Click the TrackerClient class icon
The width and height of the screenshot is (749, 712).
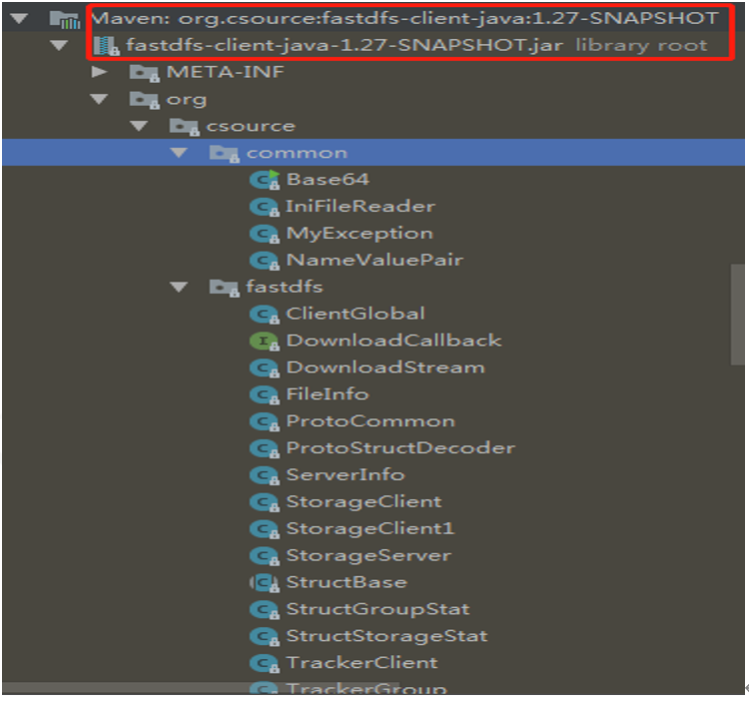pos(265,663)
